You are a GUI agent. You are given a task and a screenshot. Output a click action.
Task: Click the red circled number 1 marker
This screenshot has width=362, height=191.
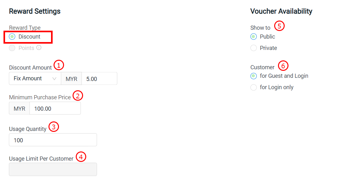(59, 65)
